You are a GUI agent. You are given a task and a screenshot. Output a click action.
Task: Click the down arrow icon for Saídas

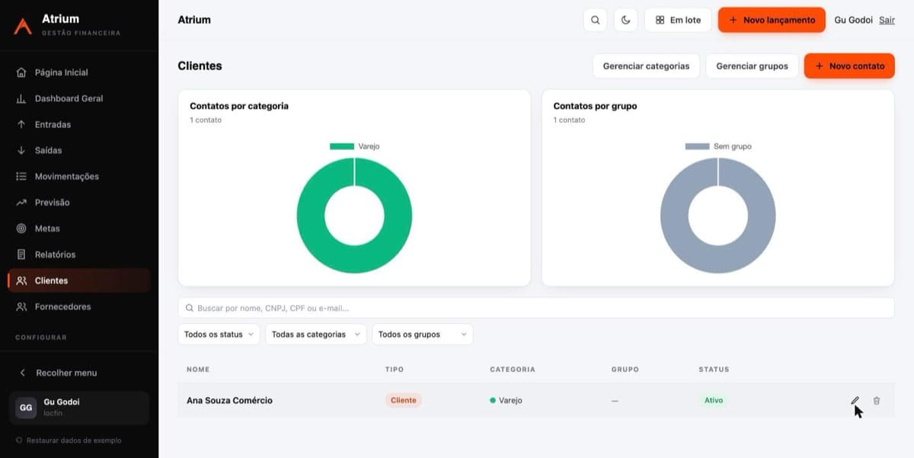[21, 150]
